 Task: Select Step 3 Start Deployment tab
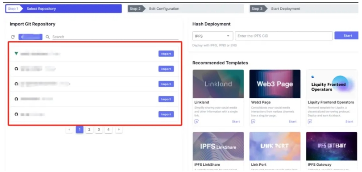coord(304,9)
